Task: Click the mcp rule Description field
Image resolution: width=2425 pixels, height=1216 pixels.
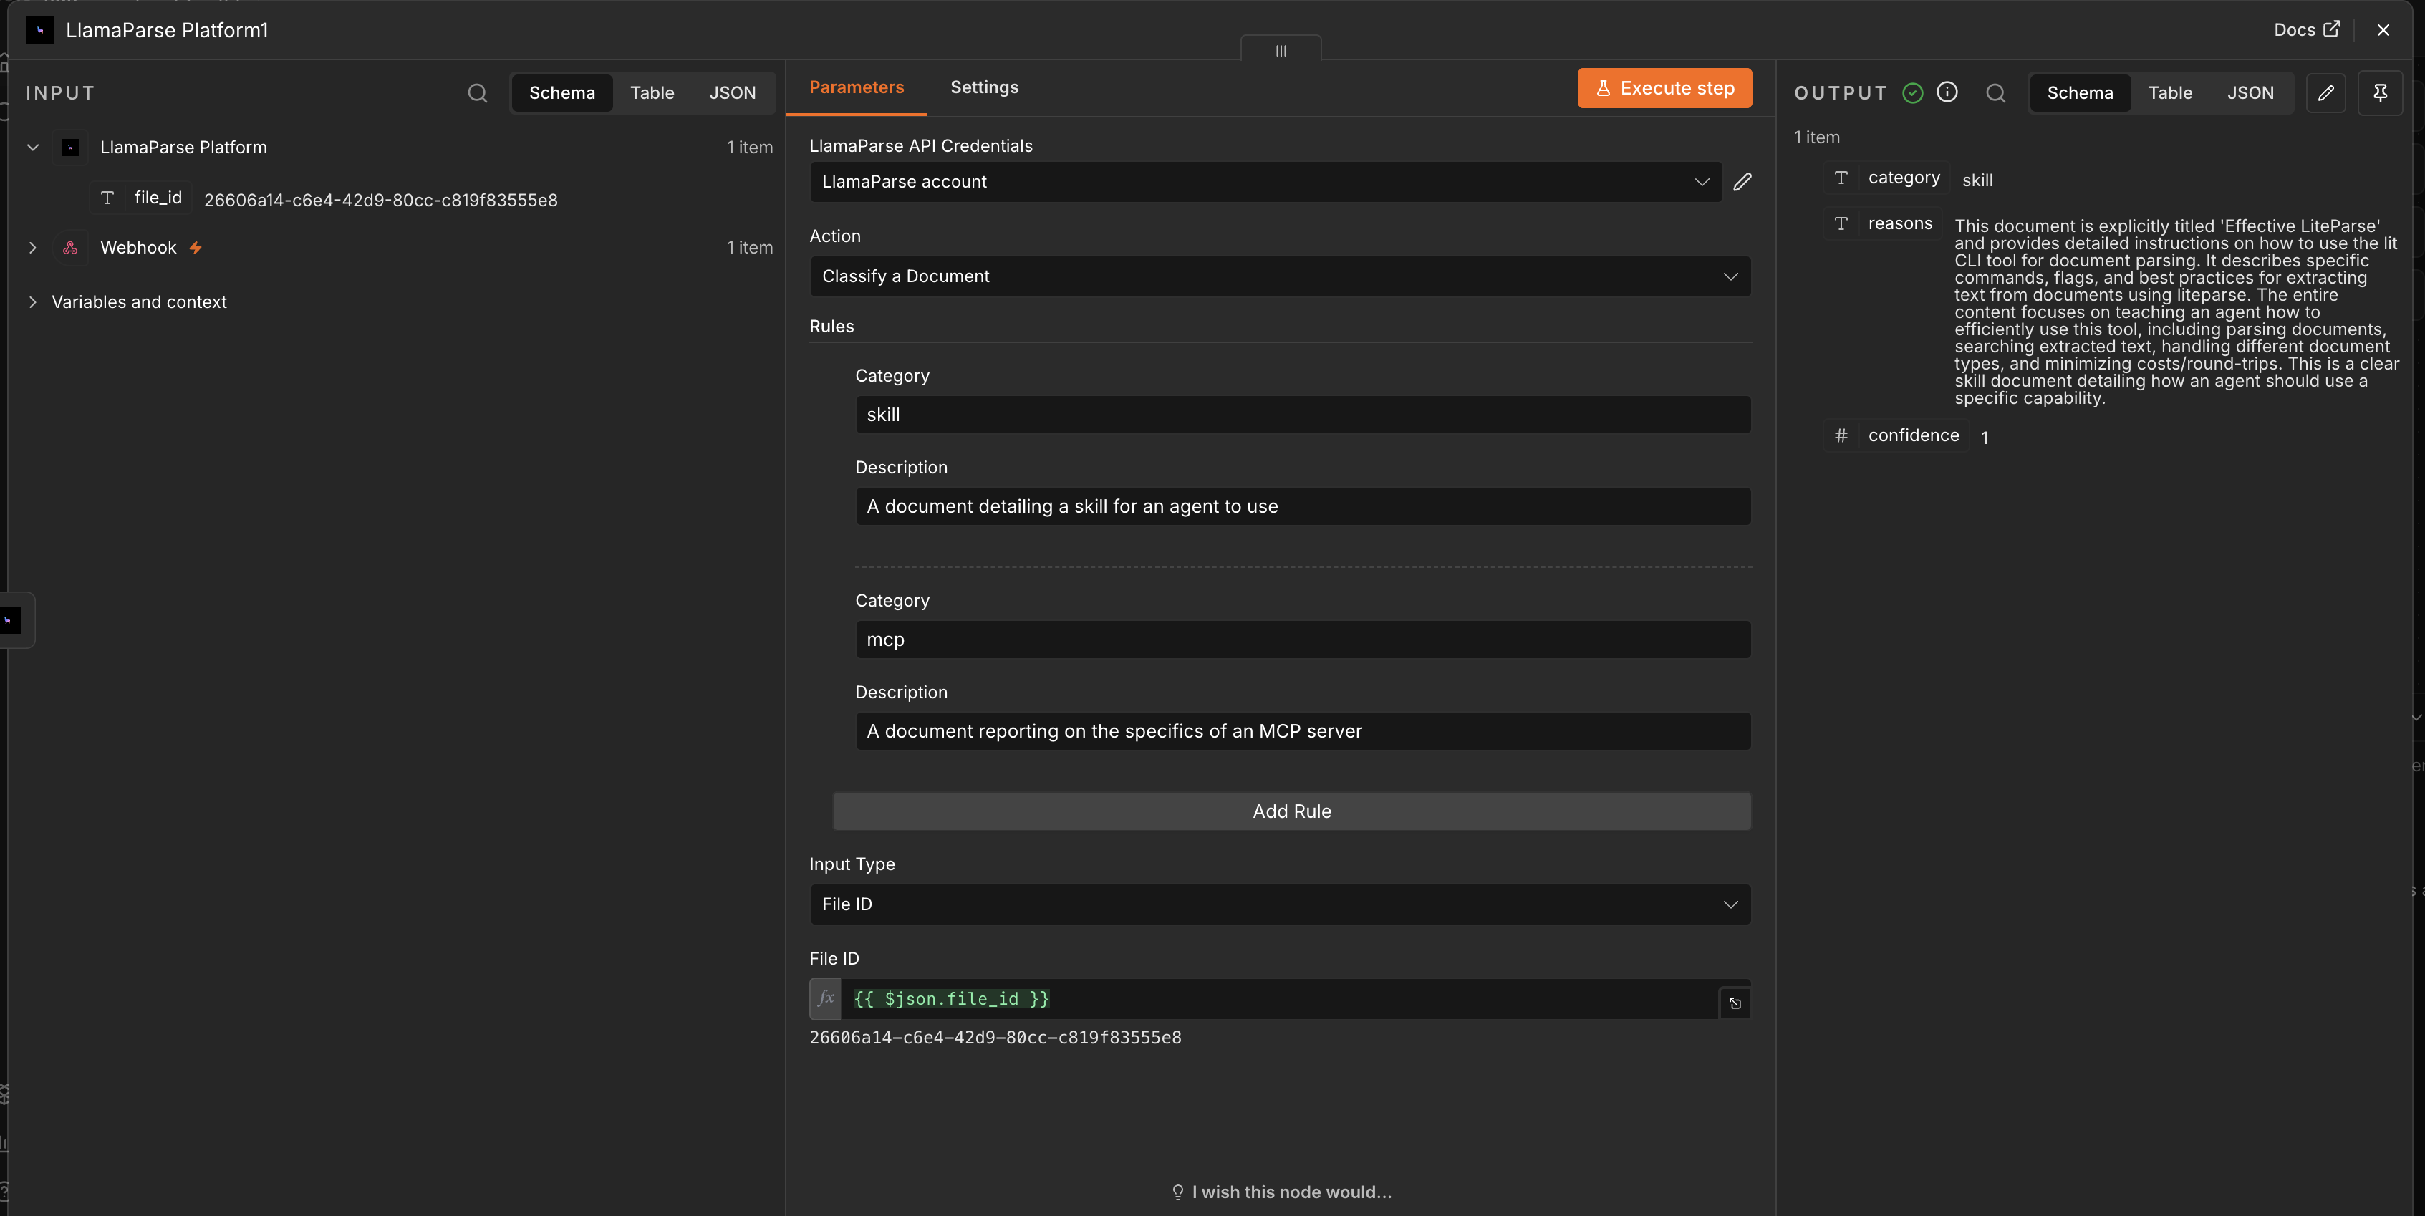Action: click(1303, 731)
